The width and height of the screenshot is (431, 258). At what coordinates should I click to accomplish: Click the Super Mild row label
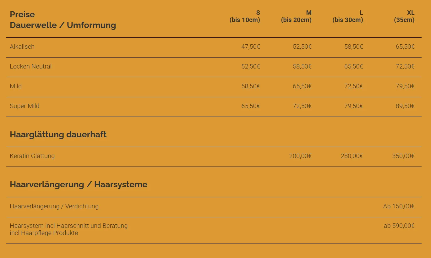pyautogui.click(x=25, y=106)
